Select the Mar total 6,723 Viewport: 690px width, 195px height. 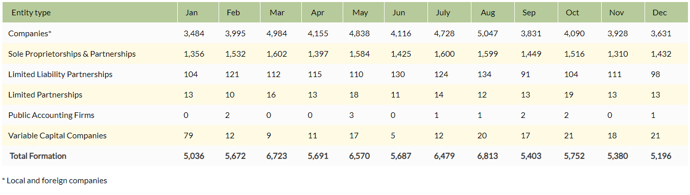point(277,156)
